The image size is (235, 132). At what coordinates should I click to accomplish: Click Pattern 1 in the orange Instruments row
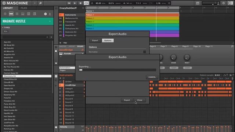pos(132,15)
